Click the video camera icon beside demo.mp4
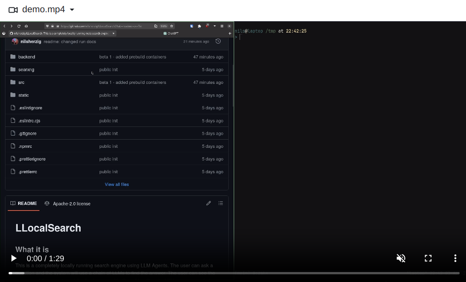 tap(13, 10)
